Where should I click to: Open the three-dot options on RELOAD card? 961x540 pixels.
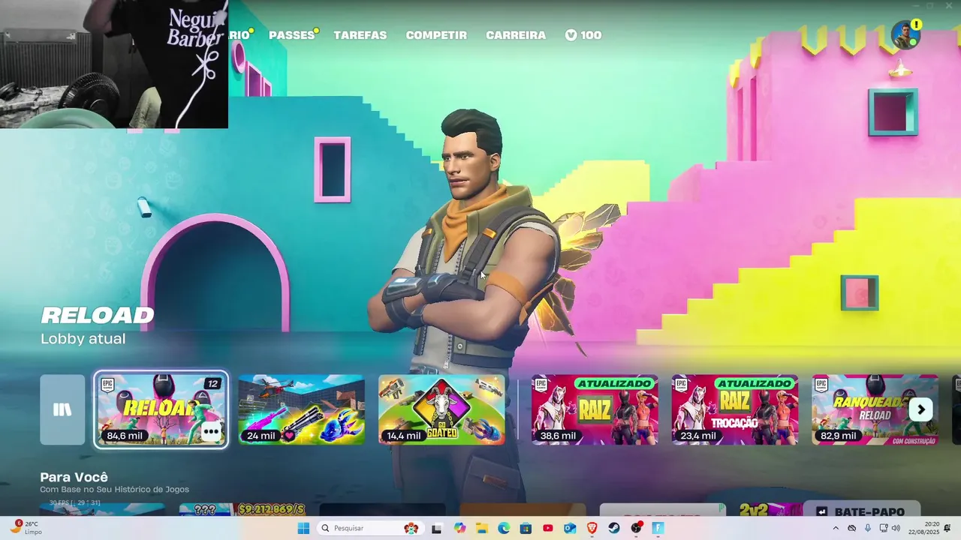click(x=211, y=431)
